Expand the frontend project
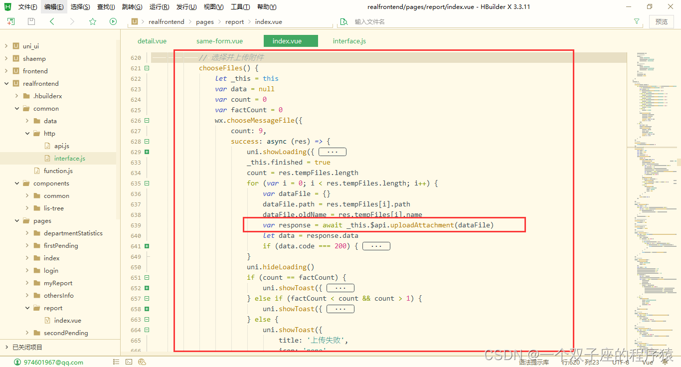Viewport: 681px width, 367px height. click(6, 71)
